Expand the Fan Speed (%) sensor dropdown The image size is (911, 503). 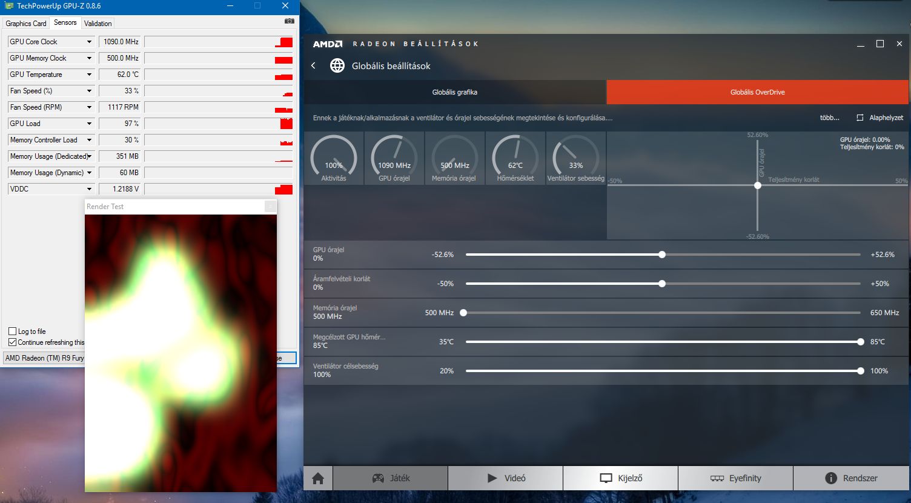[x=89, y=91]
